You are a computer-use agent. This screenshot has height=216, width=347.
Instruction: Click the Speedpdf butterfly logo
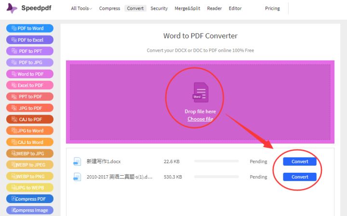tap(12, 8)
